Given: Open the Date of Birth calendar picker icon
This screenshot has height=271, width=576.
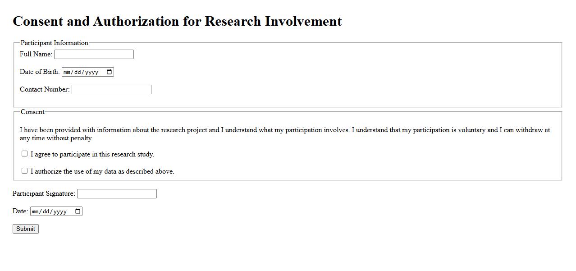Looking at the screenshot, I should point(109,72).
